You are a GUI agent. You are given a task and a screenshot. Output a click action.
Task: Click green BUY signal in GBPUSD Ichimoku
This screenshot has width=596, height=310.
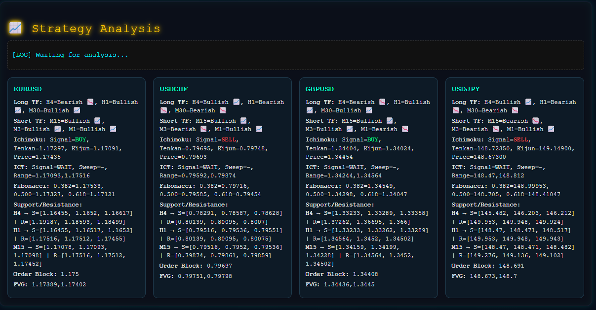click(373, 140)
